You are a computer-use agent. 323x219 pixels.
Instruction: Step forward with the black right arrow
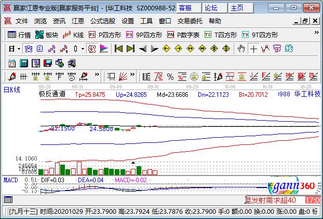155,49
